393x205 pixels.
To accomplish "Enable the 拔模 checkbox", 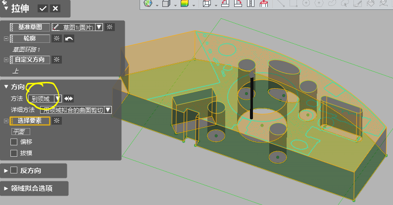I will coord(14,153).
